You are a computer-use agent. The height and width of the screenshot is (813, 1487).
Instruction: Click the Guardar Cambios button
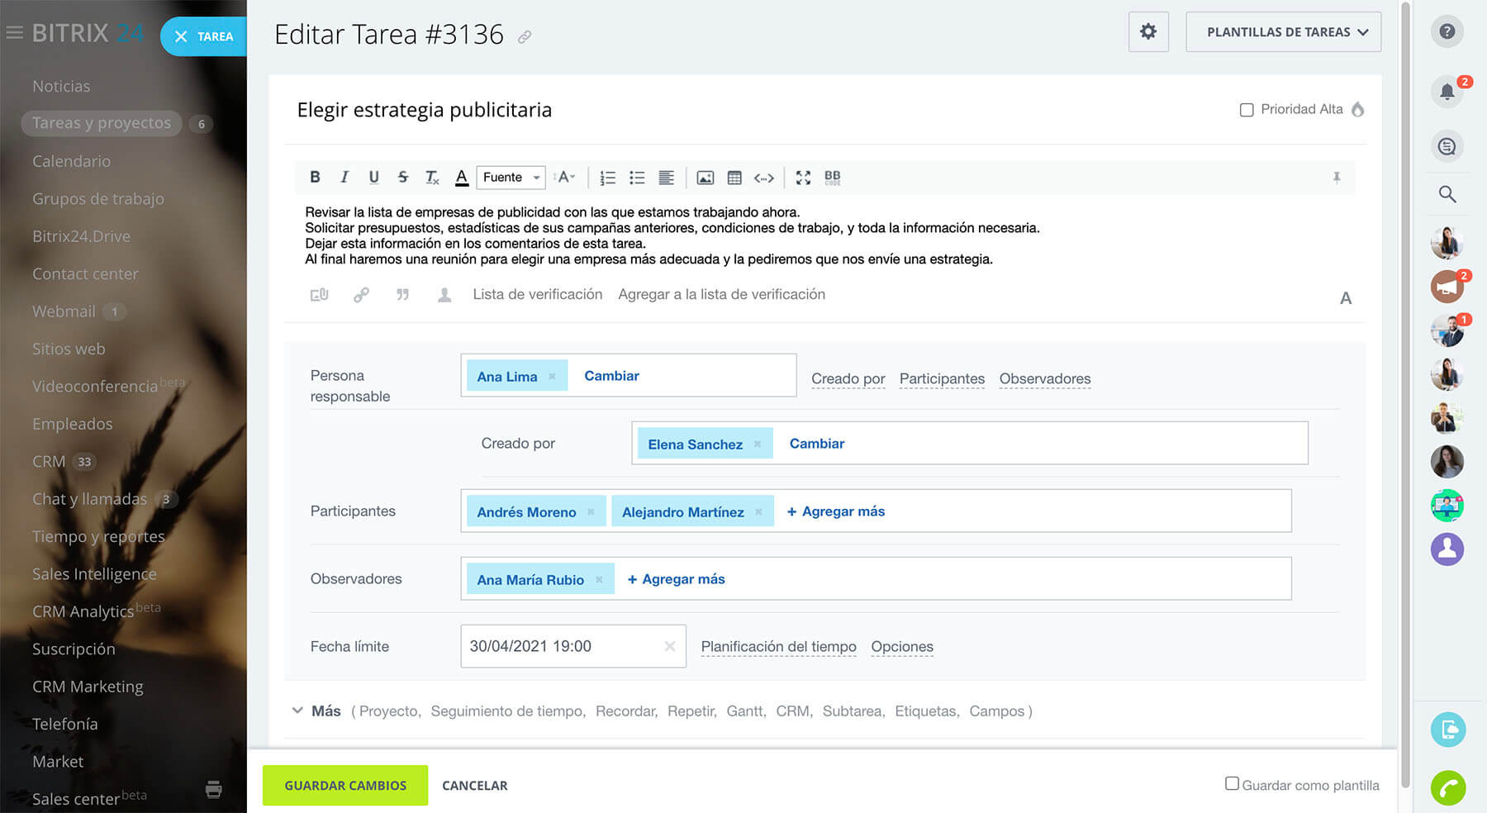pos(345,785)
